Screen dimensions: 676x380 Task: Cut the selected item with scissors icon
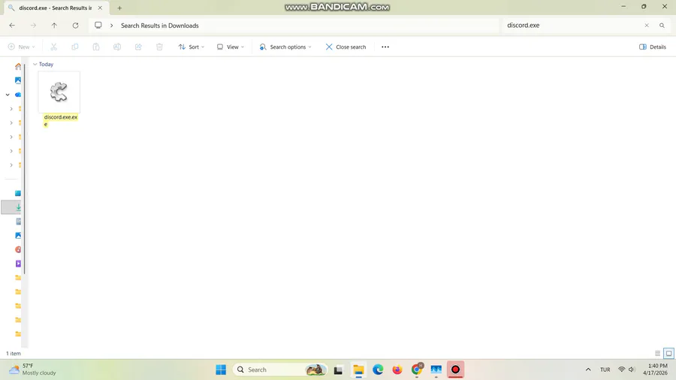pos(54,47)
